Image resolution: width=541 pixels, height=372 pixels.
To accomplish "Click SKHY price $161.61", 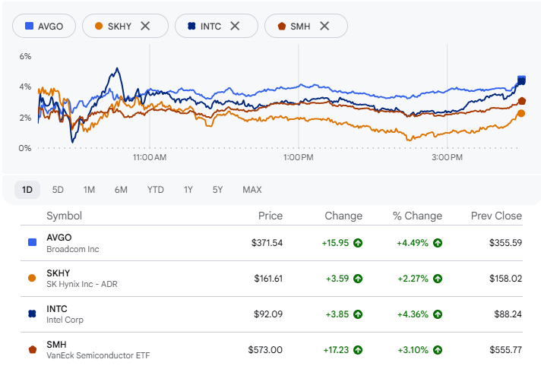I will [268, 279].
